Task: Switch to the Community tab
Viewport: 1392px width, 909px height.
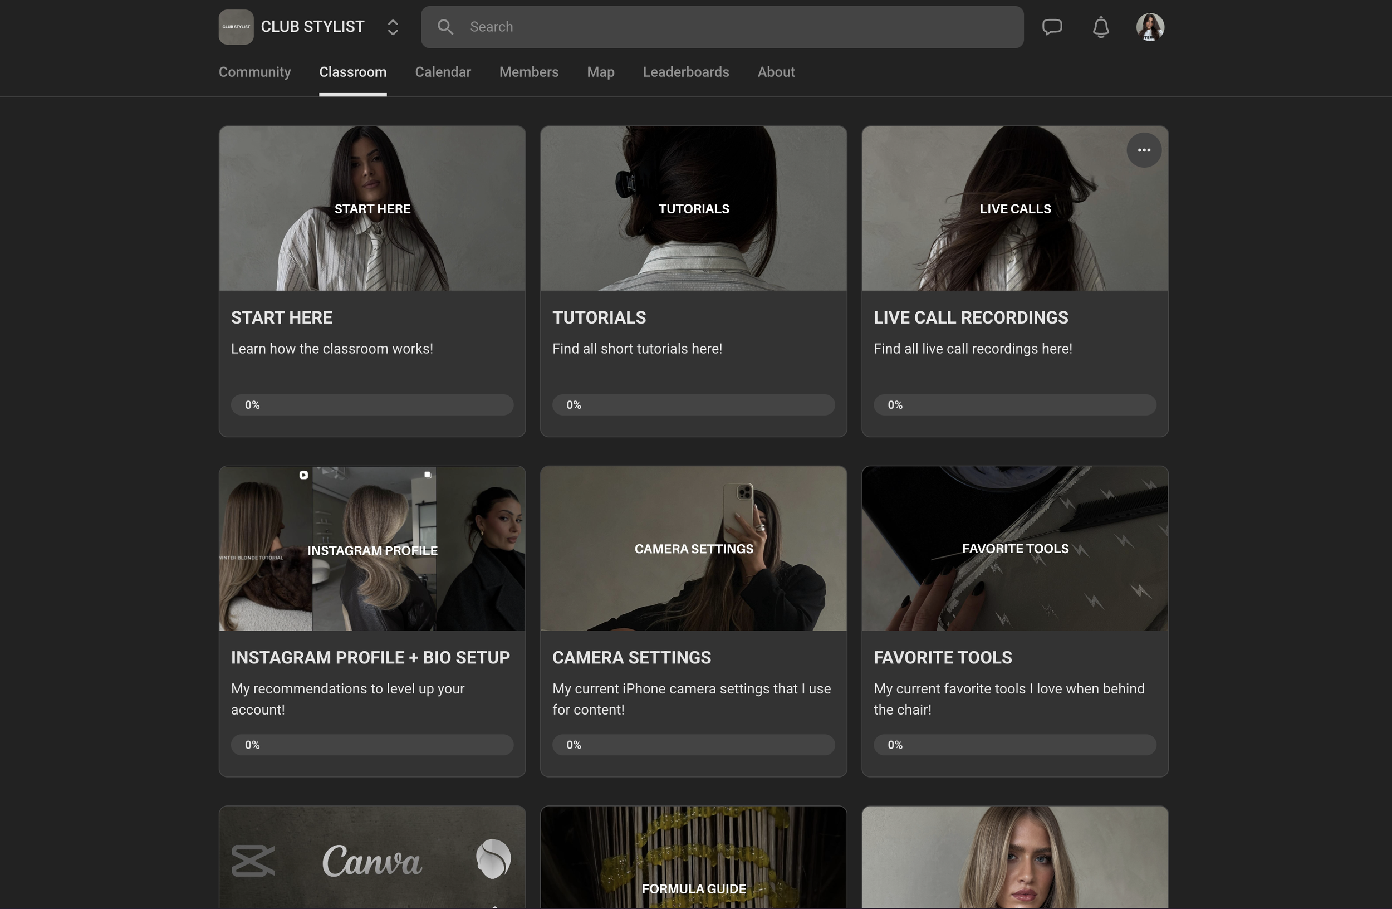Action: click(254, 72)
